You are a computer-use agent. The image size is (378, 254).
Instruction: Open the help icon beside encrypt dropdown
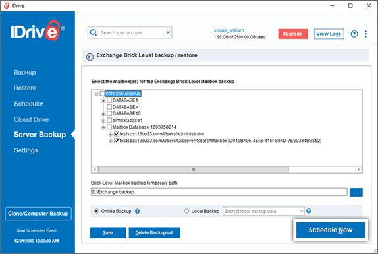309,211
